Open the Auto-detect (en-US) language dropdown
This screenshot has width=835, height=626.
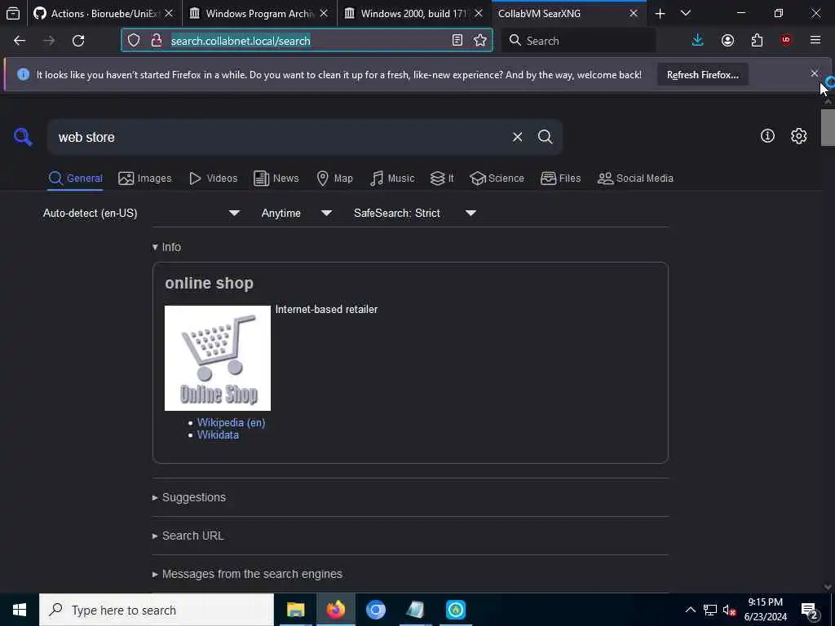(x=141, y=213)
